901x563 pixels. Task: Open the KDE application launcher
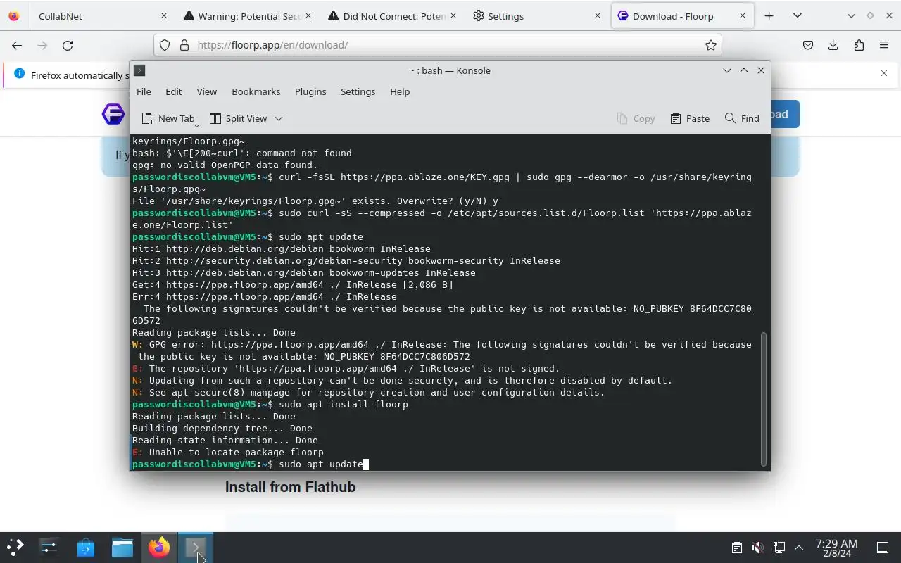click(x=15, y=547)
